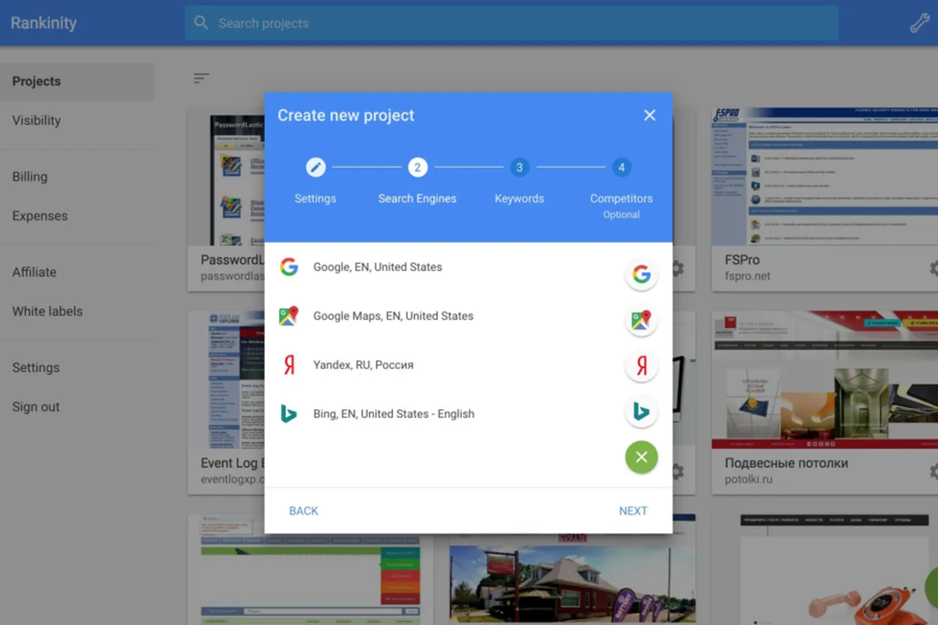Click the 'Create new project' dialog title

[x=346, y=116]
